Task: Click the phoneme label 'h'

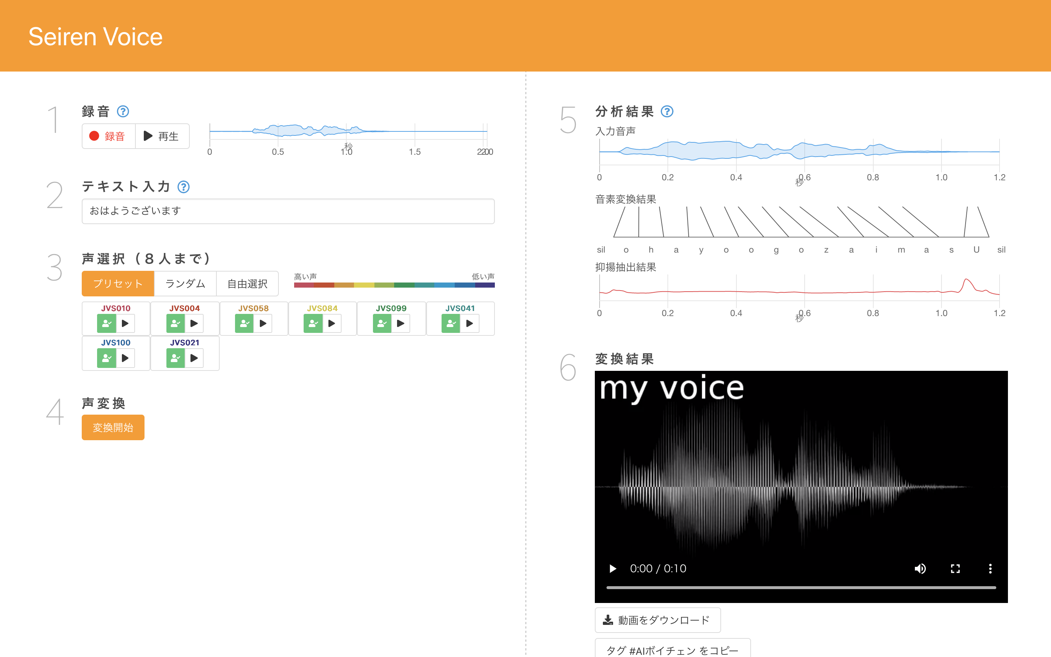Action: point(651,249)
